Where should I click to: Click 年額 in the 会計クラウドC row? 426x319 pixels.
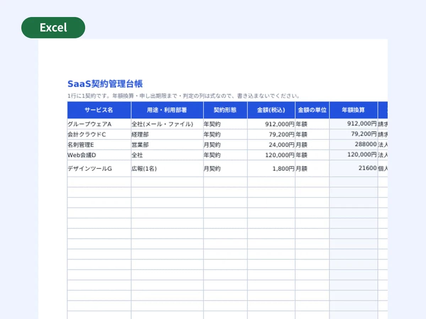[312, 134]
